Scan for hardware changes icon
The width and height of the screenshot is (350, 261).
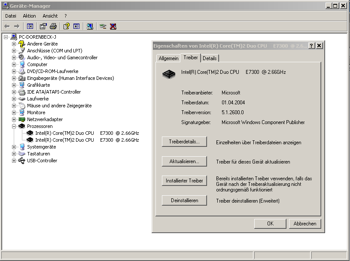(x=90, y=26)
